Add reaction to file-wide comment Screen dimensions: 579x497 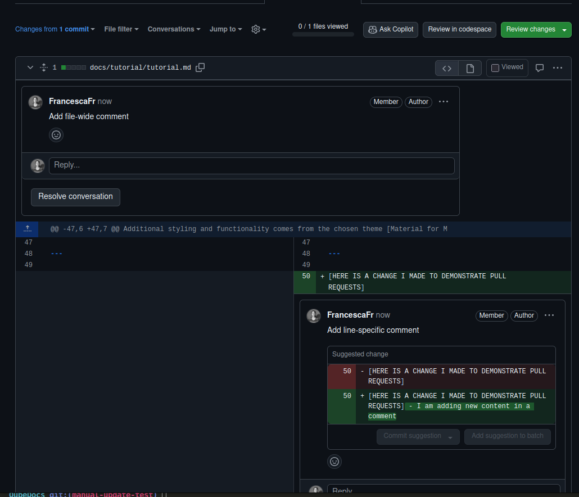[x=56, y=135]
